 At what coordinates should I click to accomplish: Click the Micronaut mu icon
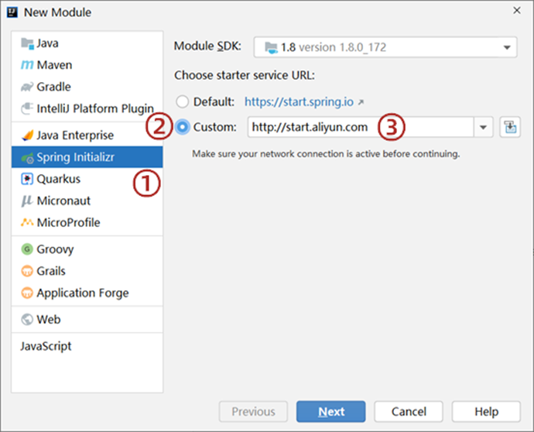click(x=27, y=201)
